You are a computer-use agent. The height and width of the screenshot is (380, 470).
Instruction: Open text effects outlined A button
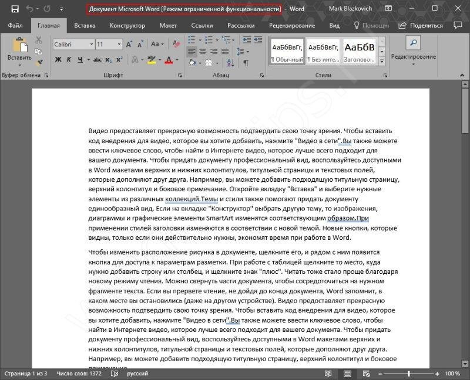[135, 60]
